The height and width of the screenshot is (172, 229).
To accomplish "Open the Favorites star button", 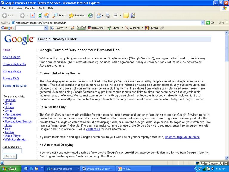I will pos(77,15).
